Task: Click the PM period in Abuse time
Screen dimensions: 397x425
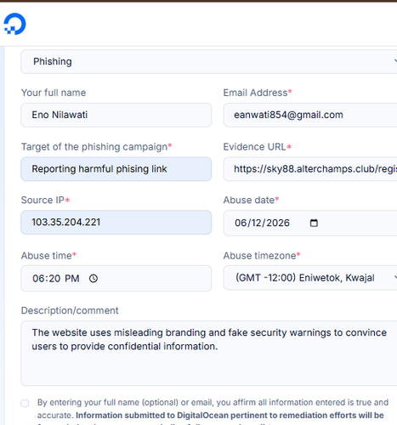Action: pyautogui.click(x=72, y=279)
